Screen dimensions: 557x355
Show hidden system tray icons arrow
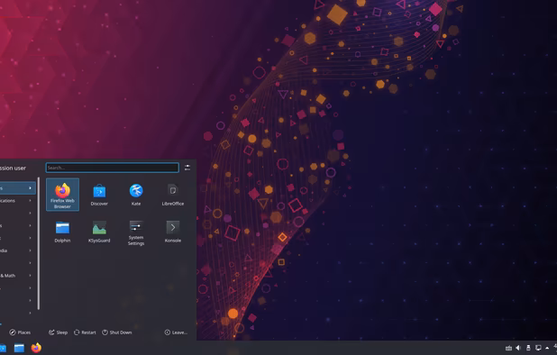click(x=547, y=348)
